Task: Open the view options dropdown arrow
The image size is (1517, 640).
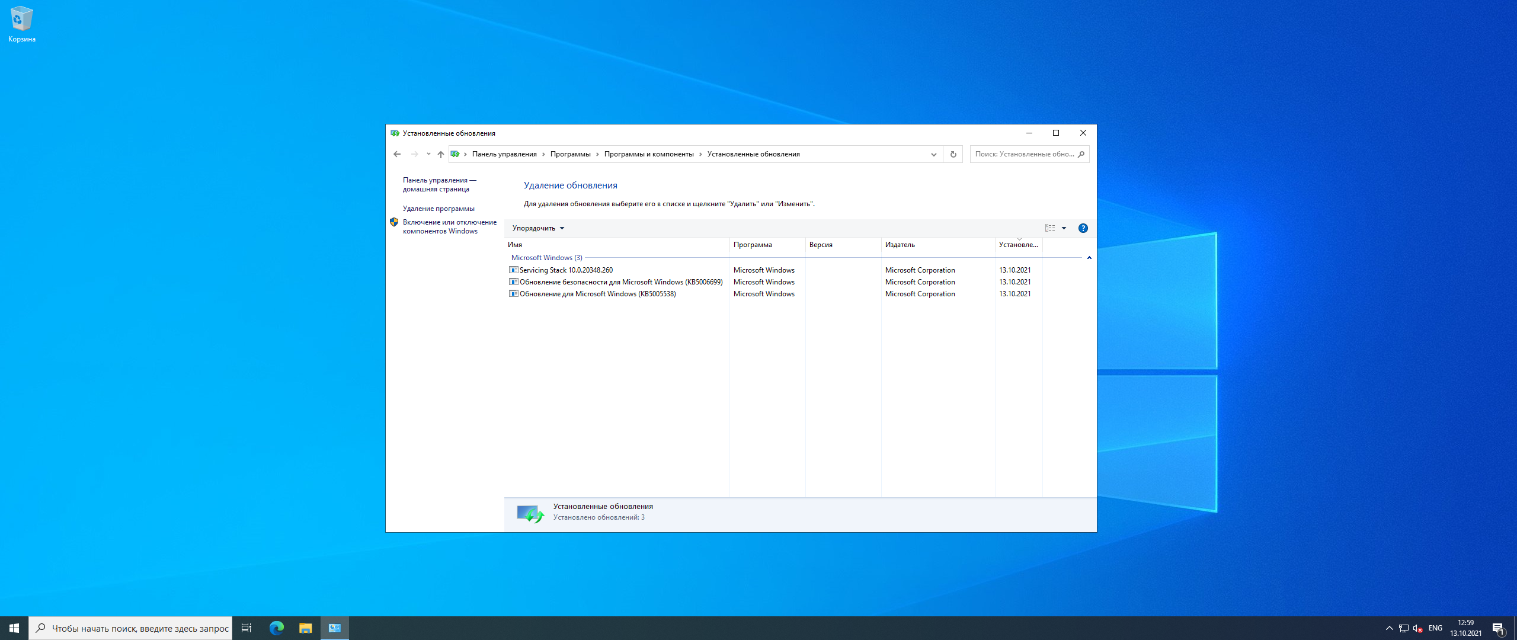Action: tap(1064, 228)
